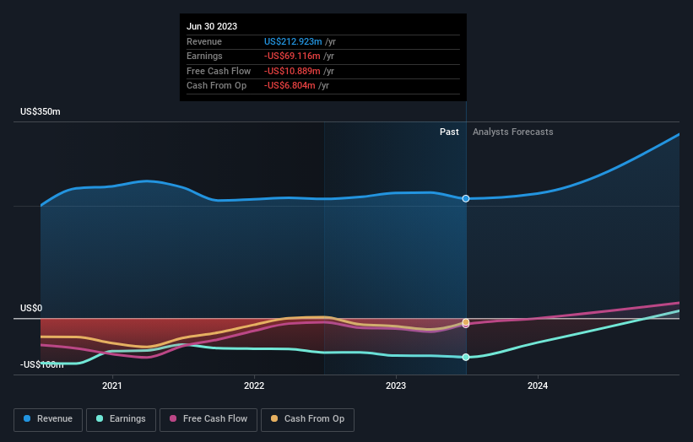Click the teal Earnings data point marker
This screenshot has width=693, height=442.
[466, 357]
